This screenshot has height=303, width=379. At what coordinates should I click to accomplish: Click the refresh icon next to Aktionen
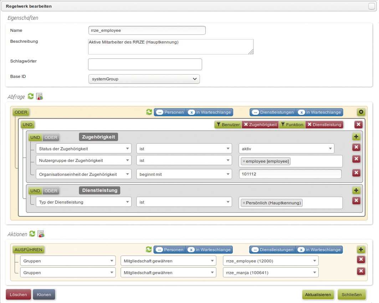[x=32, y=234]
